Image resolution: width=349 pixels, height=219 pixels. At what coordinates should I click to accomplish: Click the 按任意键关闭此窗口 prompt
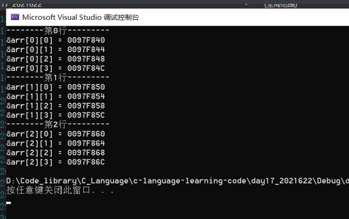pyautogui.click(x=60, y=190)
